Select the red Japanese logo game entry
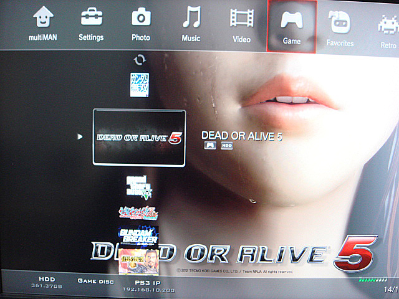 tap(138, 213)
